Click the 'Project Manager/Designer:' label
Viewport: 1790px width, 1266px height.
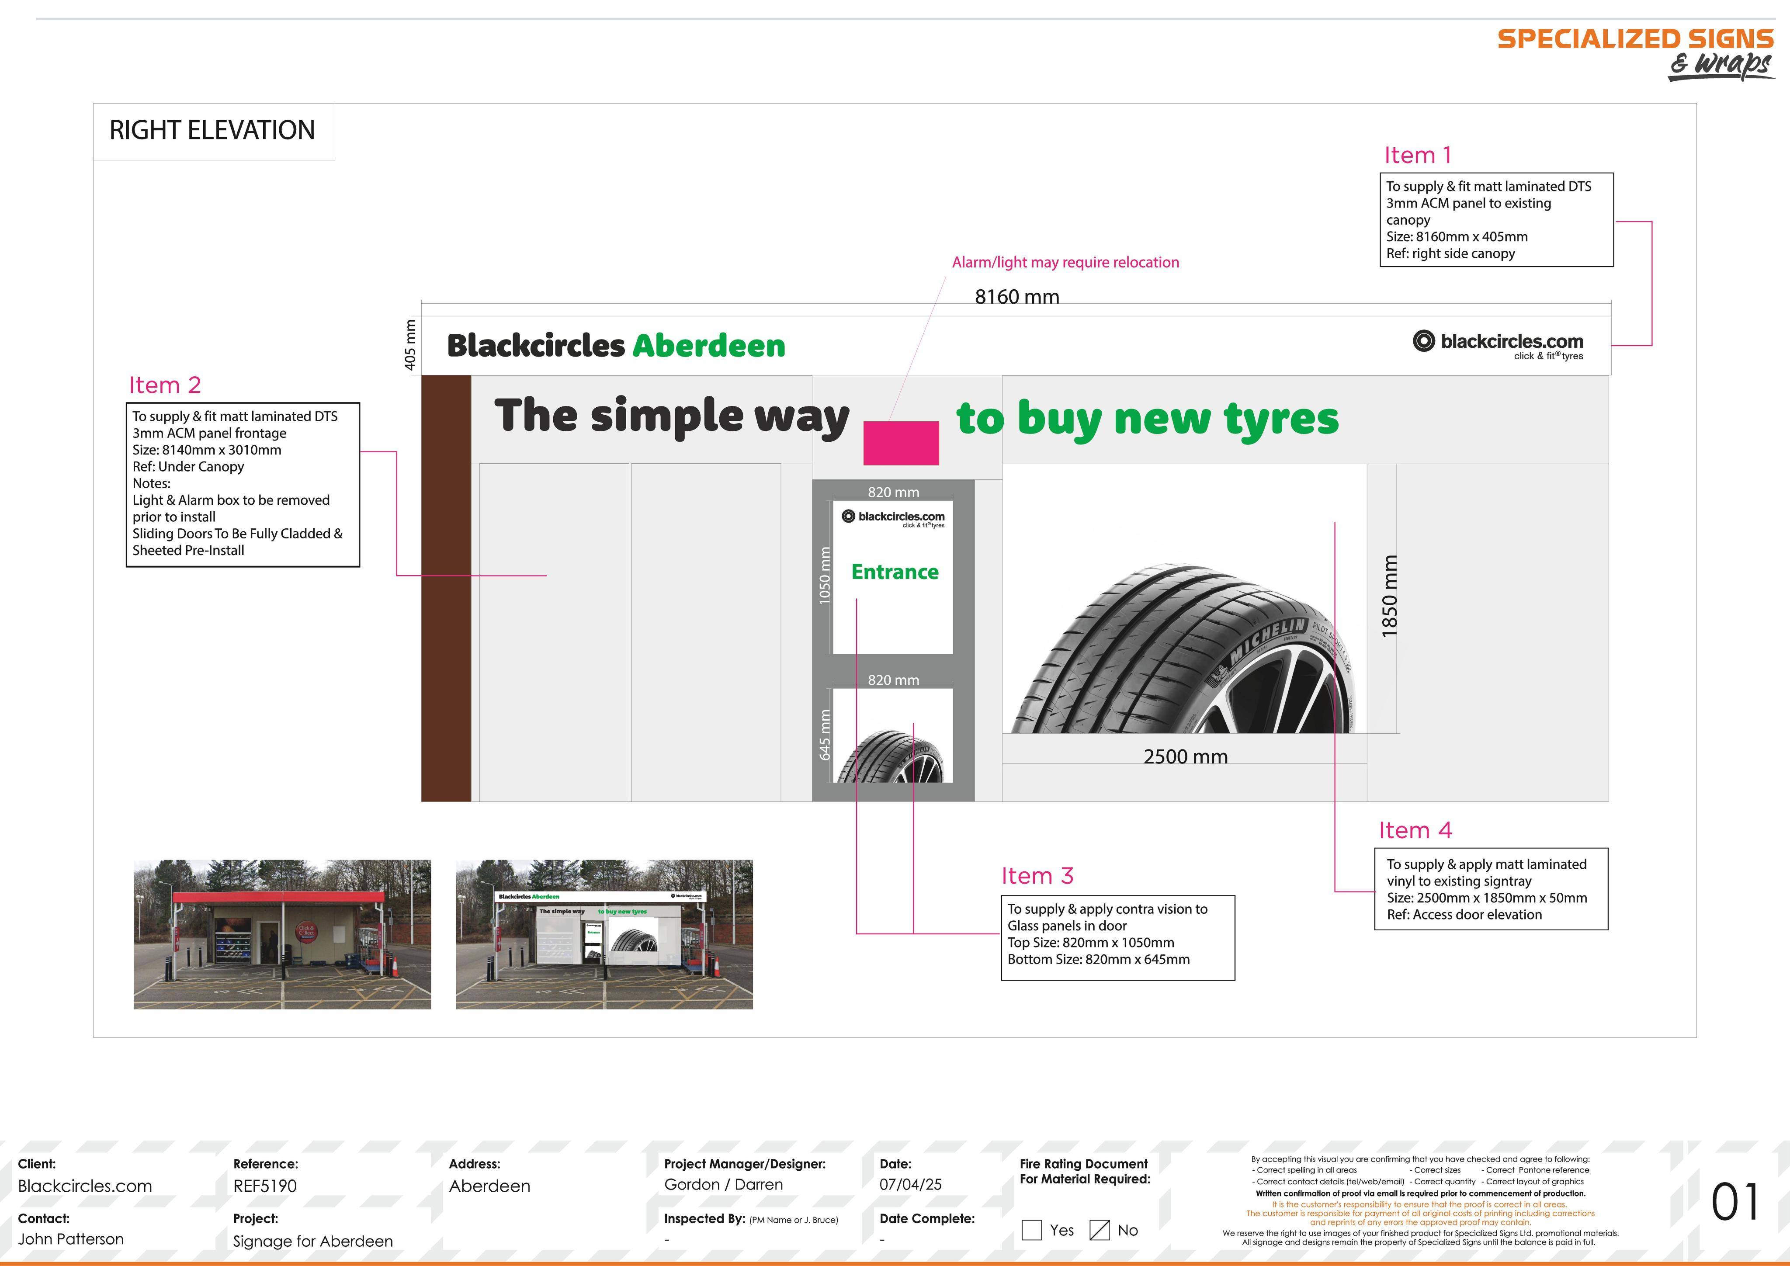(745, 1164)
